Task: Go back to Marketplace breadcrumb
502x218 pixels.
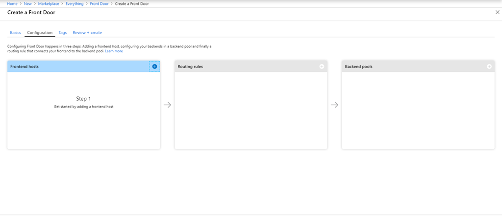Action: 49,4
